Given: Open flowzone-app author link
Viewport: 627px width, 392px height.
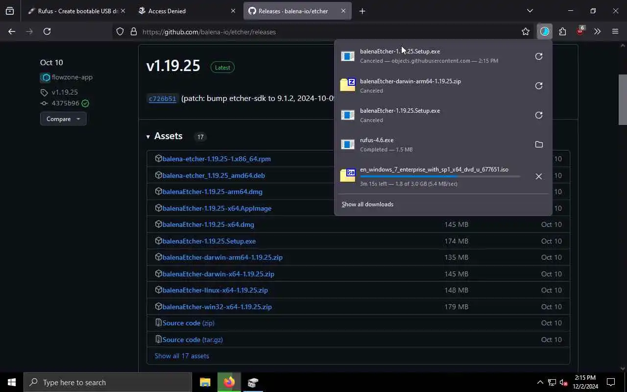Looking at the screenshot, I should pyautogui.click(x=72, y=77).
